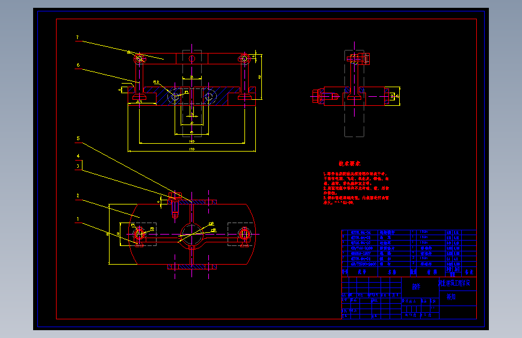Click part balloon number 1
522x338 pixels.
click(x=78, y=219)
